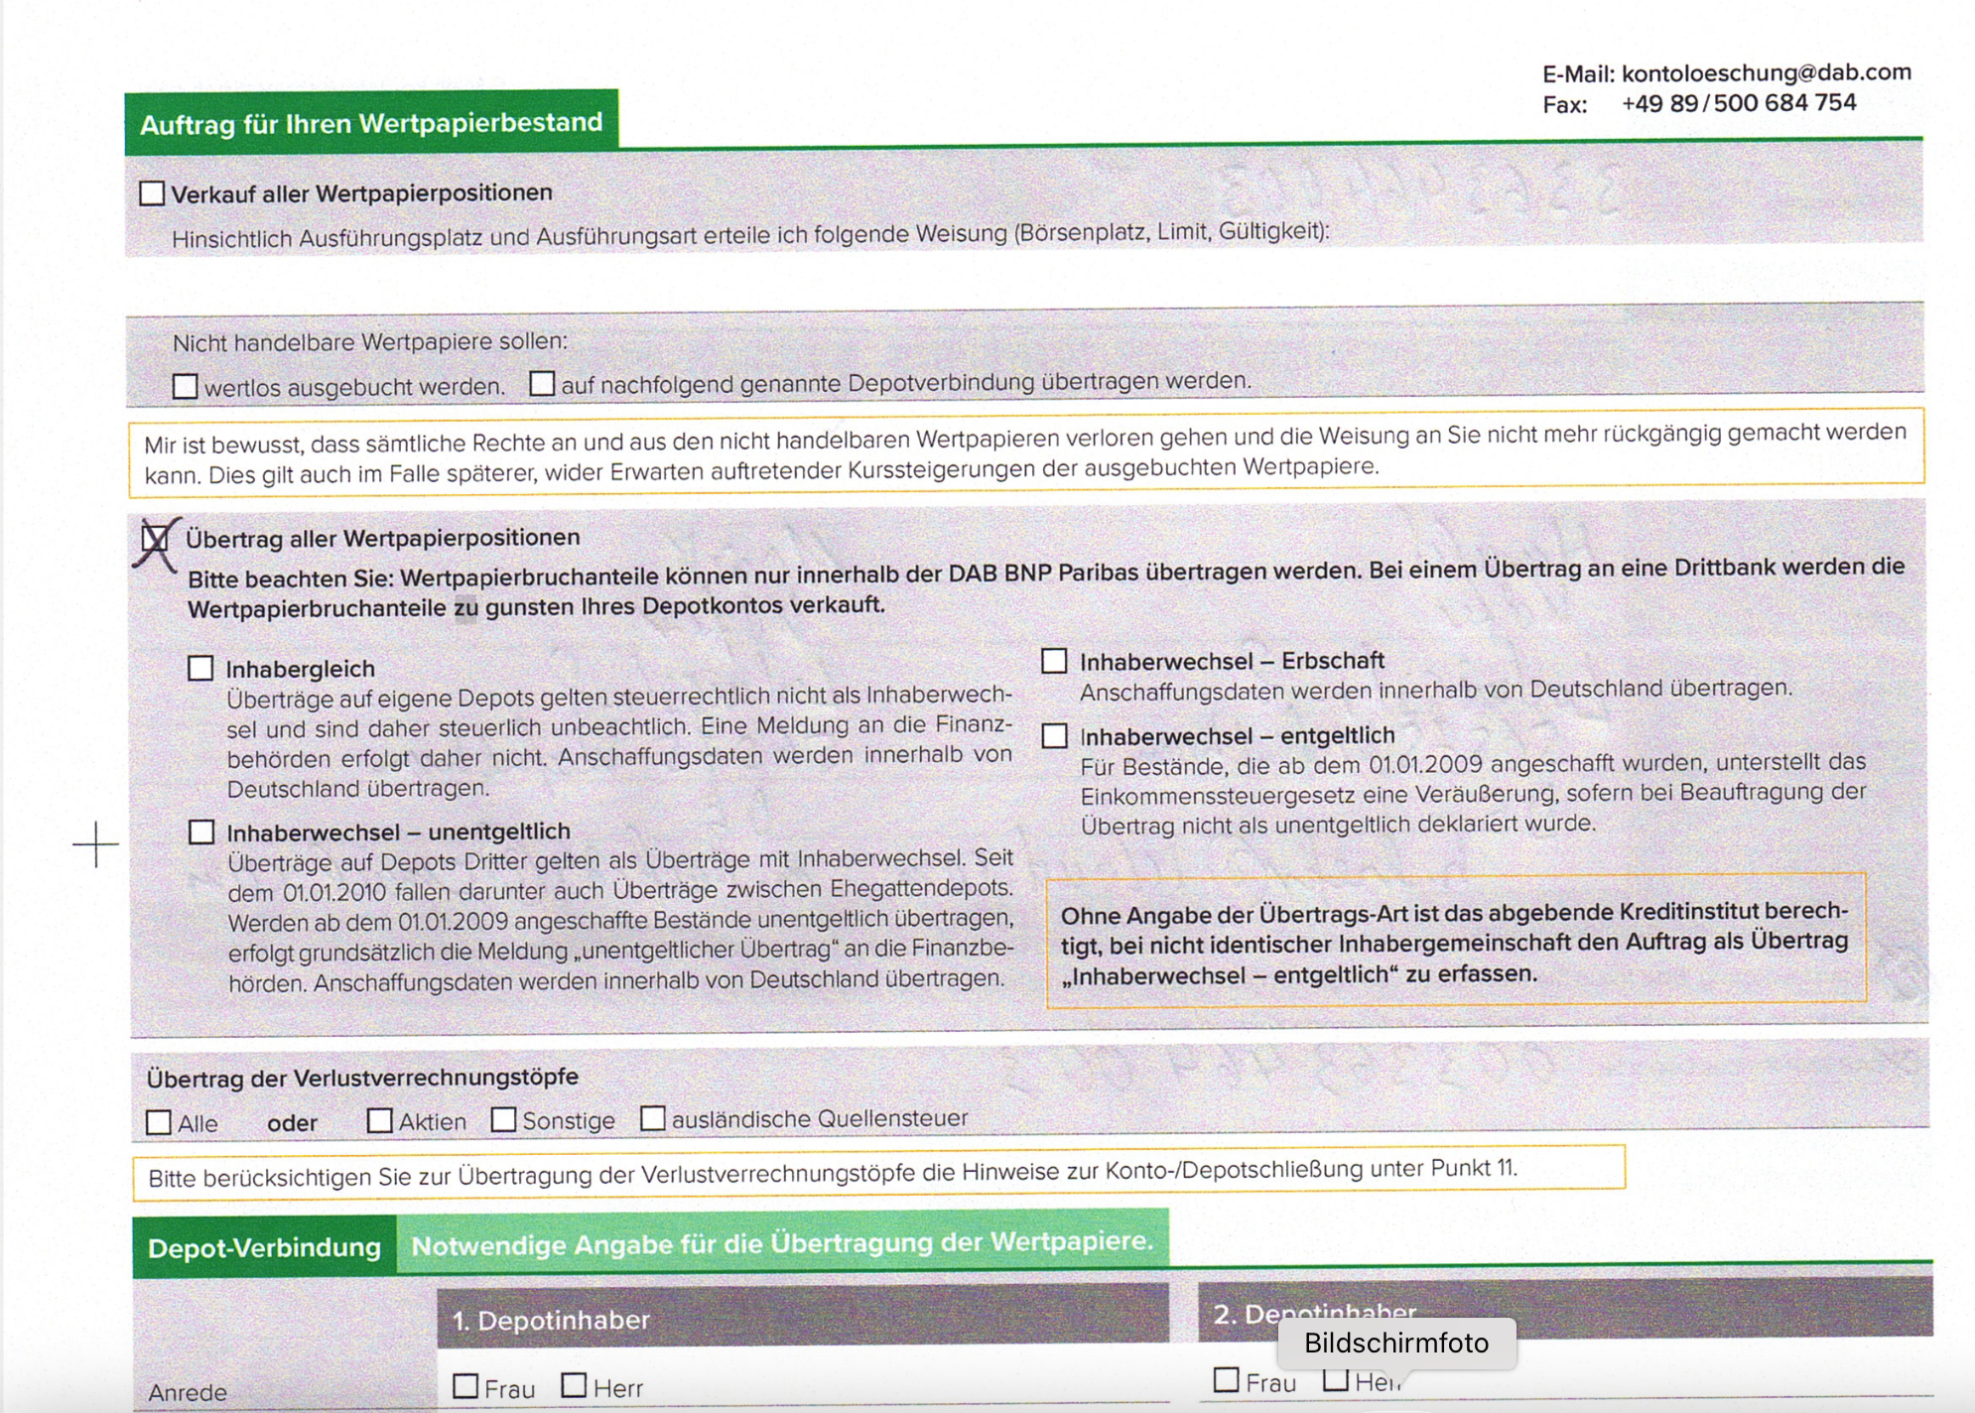This screenshot has height=1413, width=1975.
Task: Check 'auf nachfolgend genannte Depotverbindung übertragen' box
Action: click(542, 383)
